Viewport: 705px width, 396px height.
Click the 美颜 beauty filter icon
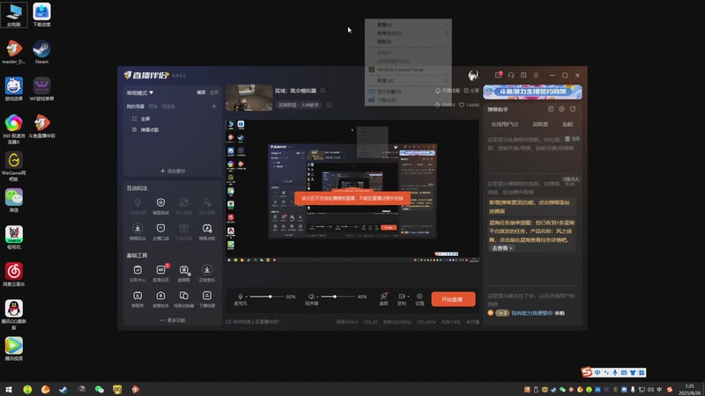tap(383, 299)
